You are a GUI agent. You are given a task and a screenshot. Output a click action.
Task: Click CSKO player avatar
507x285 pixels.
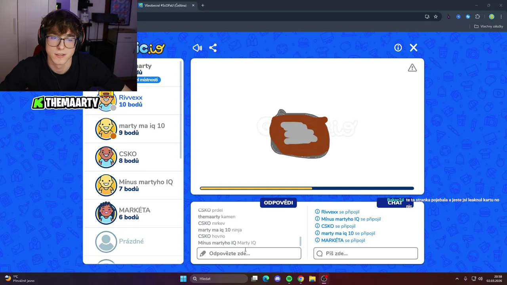106,157
